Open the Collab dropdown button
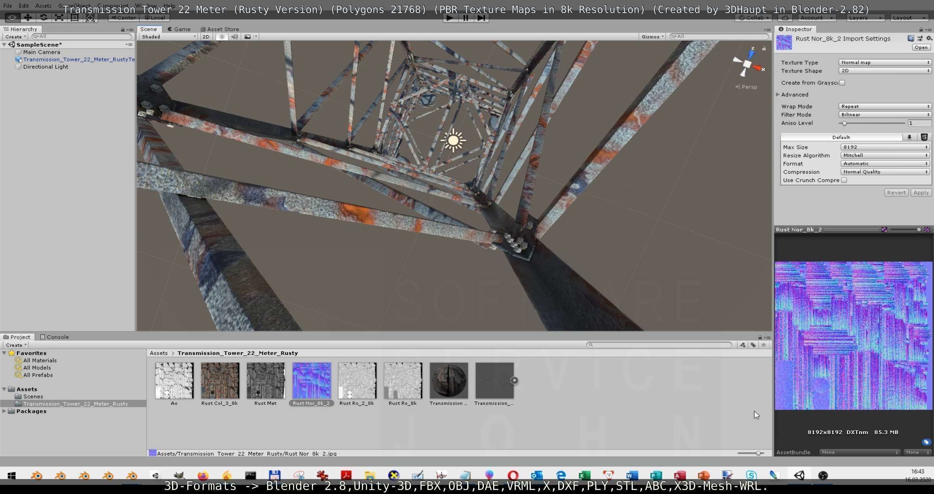 pyautogui.click(x=754, y=18)
